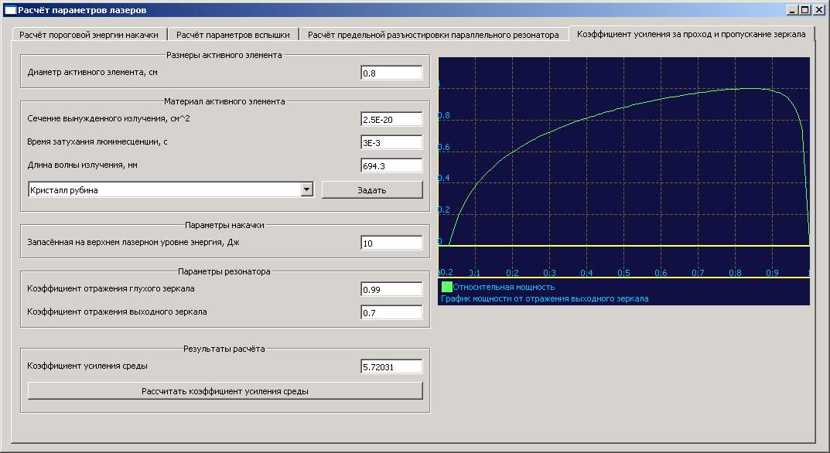Screen dimensions: 830x453
Task: Click the x-axis tick label 0.5
Action: click(623, 273)
